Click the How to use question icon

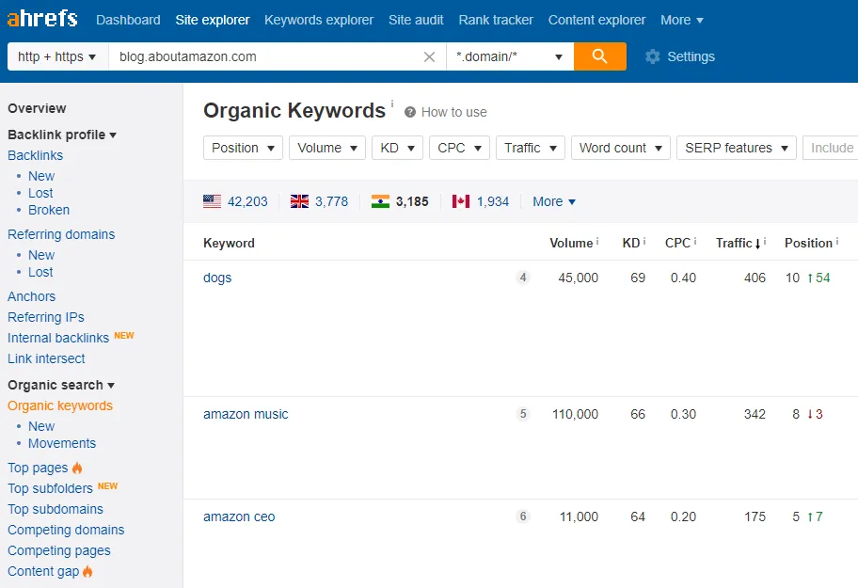[410, 112]
